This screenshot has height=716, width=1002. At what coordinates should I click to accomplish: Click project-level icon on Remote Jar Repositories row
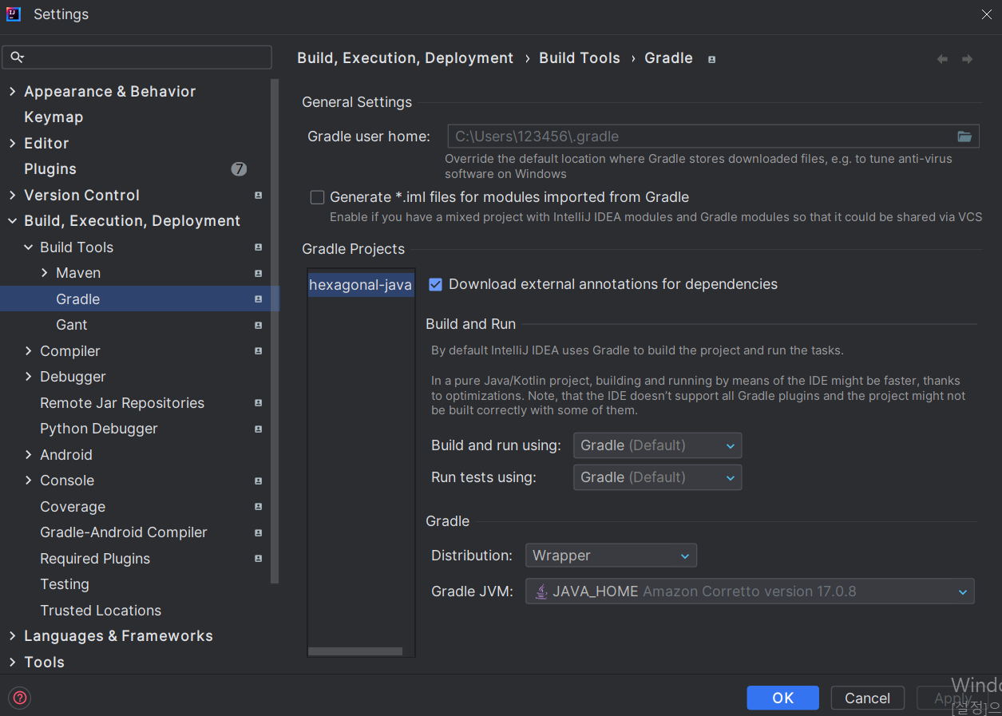click(258, 403)
